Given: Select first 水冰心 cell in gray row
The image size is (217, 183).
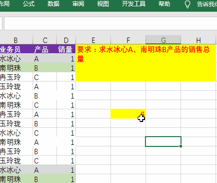Looking at the screenshot, I should pyautogui.click(x=16, y=59).
